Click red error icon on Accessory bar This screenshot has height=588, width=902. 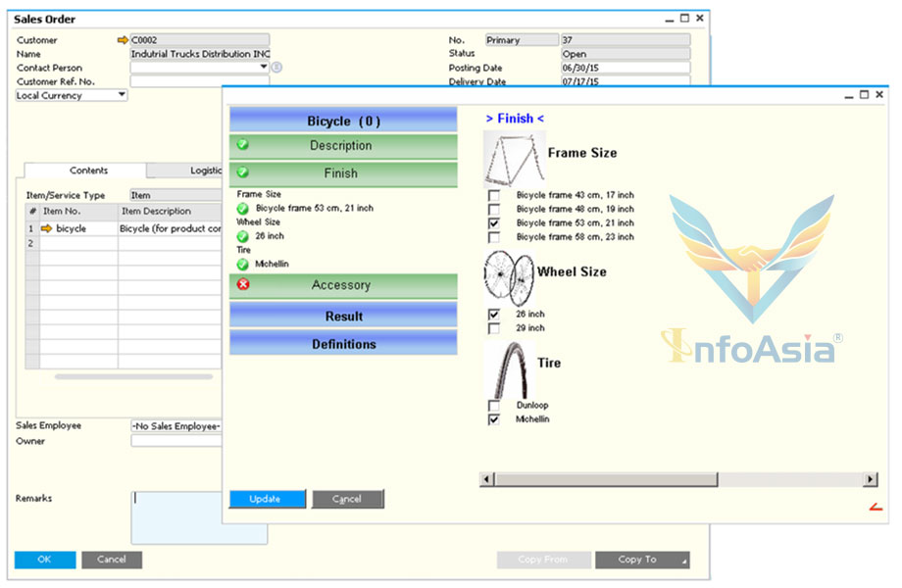click(x=243, y=284)
